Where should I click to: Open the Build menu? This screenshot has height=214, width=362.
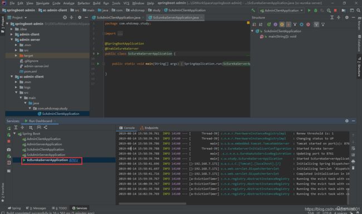pos(96,3)
